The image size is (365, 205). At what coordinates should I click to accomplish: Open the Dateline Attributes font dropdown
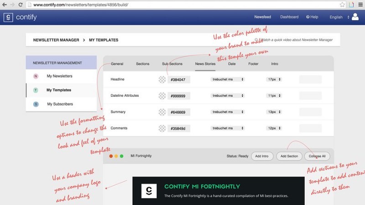228,96
